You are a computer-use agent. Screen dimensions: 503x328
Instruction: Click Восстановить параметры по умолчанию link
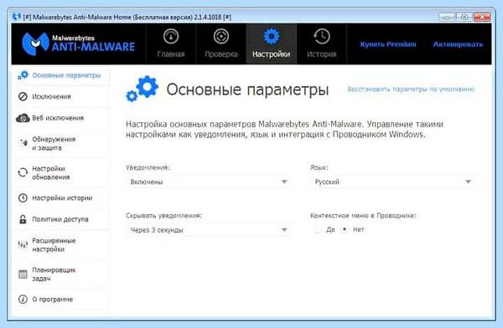tap(411, 89)
